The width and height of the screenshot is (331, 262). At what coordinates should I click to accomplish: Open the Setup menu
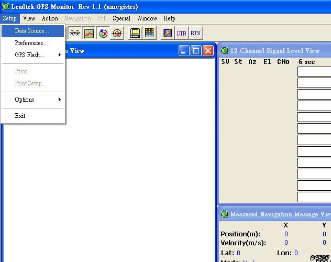coord(9,18)
